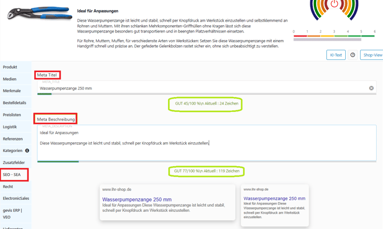Open the Logistik section
Viewport: 383px width, 229px height.
click(10, 127)
